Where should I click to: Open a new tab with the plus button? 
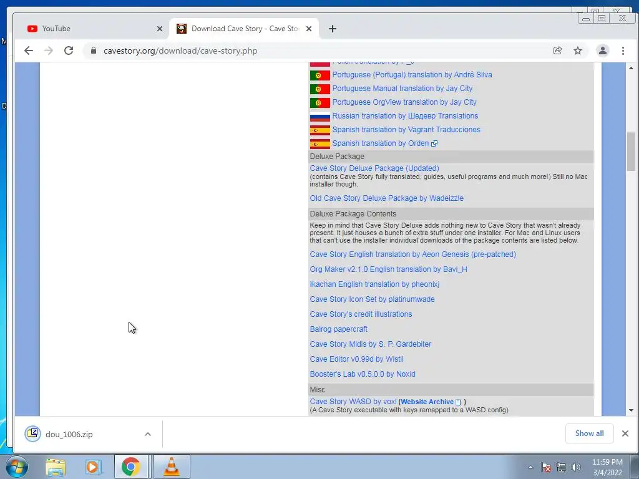click(333, 29)
